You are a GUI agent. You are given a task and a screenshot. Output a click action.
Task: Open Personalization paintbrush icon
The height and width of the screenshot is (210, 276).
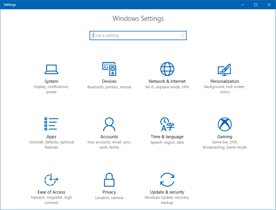224,70
